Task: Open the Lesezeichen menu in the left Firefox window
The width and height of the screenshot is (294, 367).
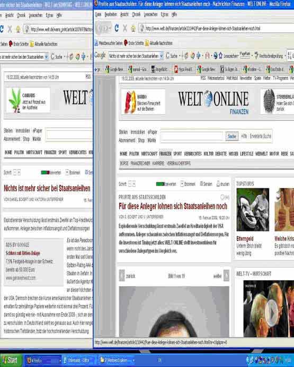Action: (35, 15)
